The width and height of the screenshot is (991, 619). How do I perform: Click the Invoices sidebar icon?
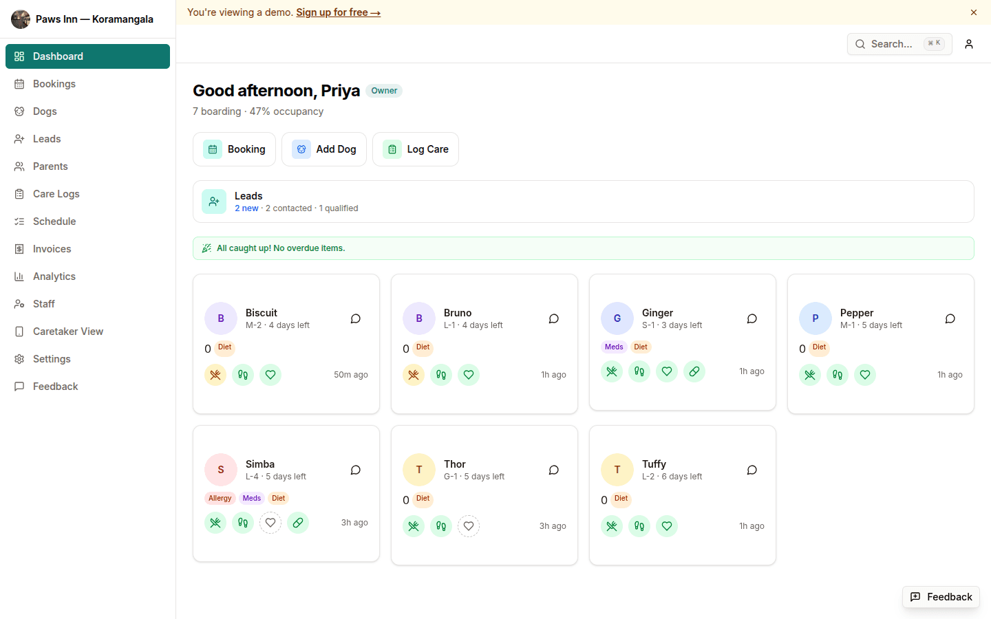coord(20,248)
